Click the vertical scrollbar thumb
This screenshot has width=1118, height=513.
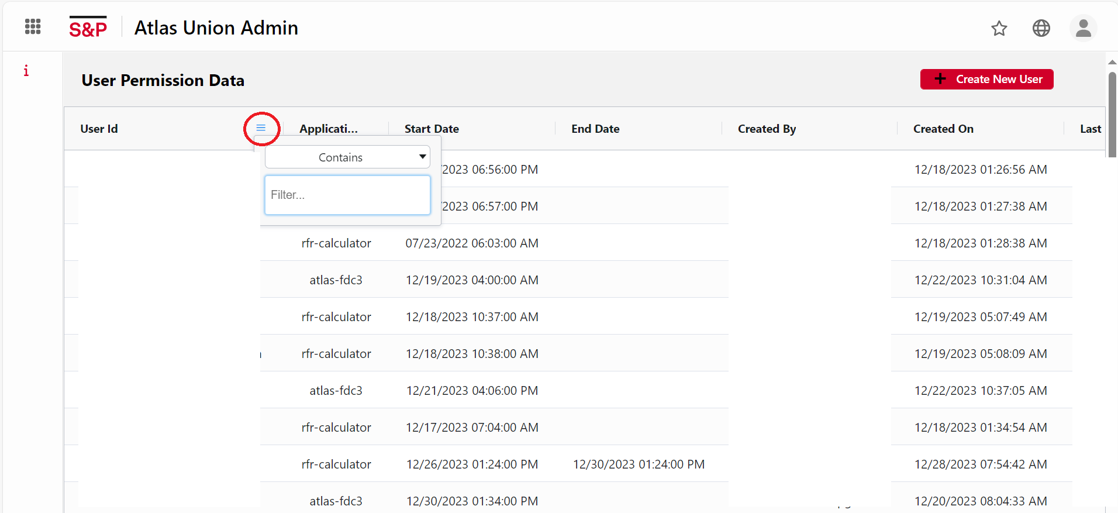1112,115
